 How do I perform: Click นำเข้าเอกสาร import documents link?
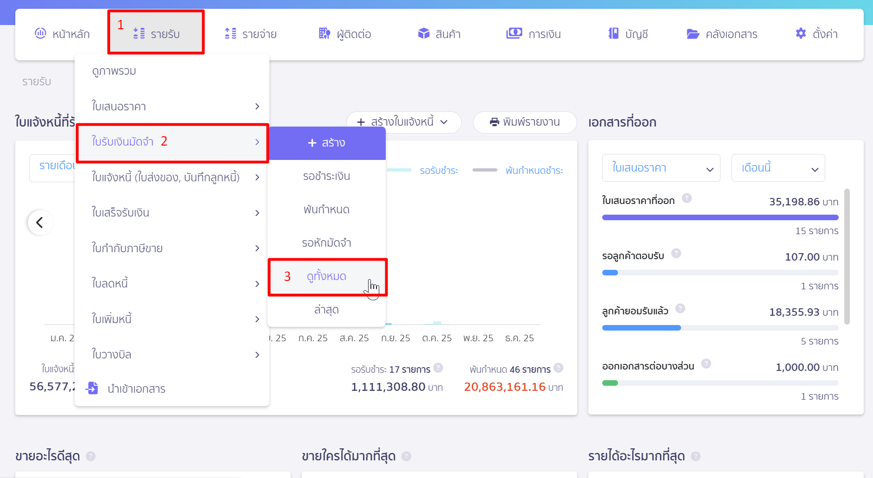(x=138, y=389)
